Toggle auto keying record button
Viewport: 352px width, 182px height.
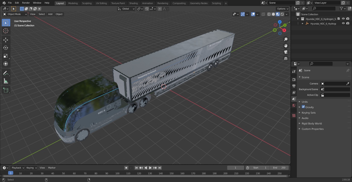[126, 168]
